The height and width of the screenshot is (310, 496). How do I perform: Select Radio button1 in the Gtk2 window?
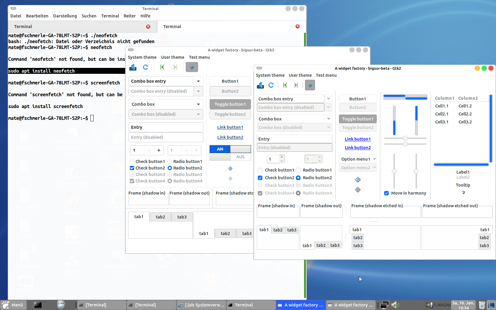coord(298,170)
